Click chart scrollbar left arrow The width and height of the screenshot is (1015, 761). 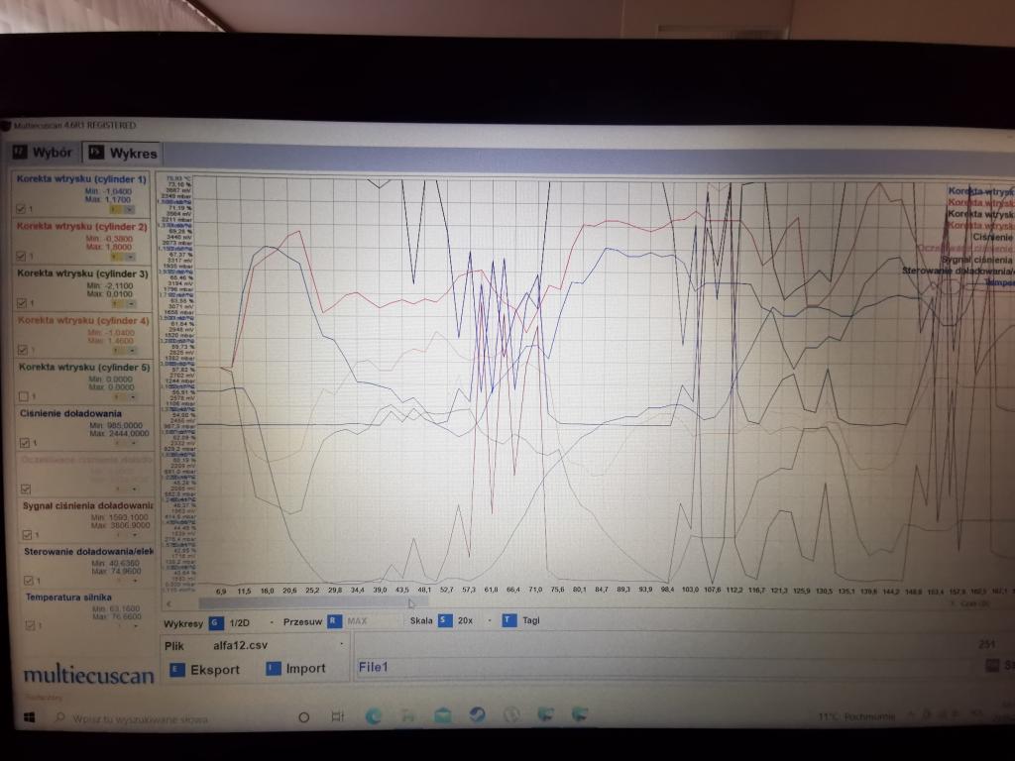coord(169,603)
